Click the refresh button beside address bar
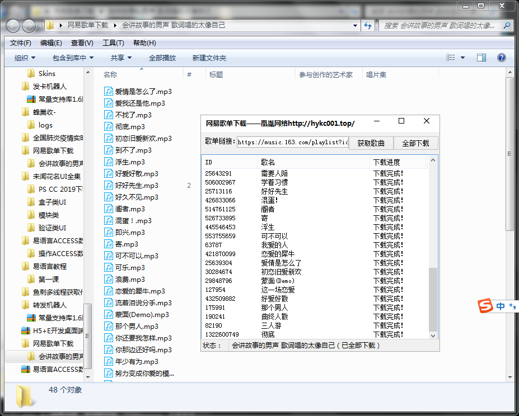 pyautogui.click(x=368, y=26)
